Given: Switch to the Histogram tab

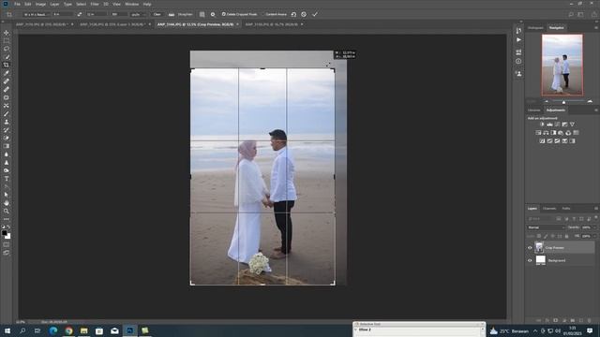Looking at the screenshot, I should tap(535, 27).
